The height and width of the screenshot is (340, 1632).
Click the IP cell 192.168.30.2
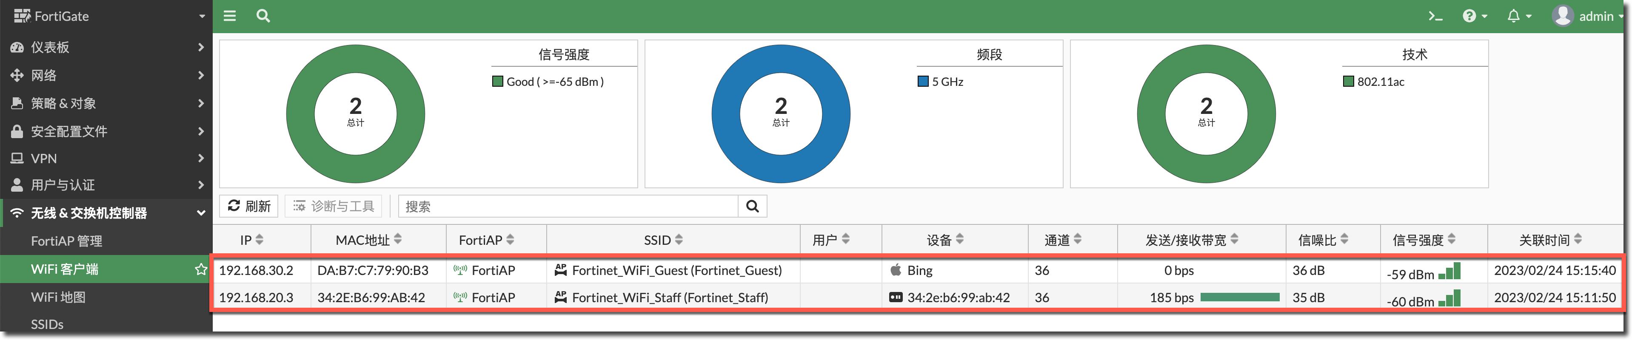[x=256, y=270]
